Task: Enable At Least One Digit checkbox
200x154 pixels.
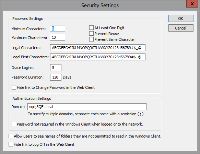Action: [x=91, y=28]
